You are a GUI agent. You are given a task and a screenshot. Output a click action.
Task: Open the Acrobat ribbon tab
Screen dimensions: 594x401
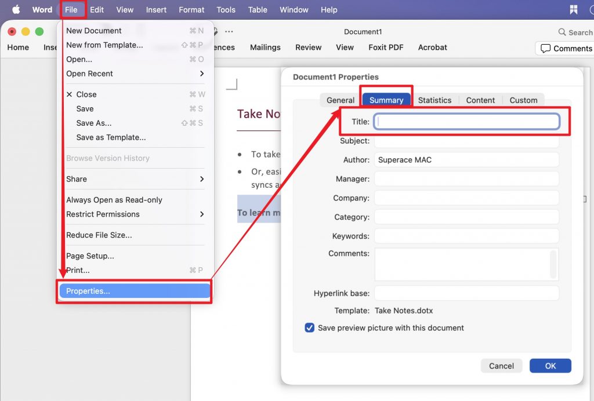click(x=432, y=48)
